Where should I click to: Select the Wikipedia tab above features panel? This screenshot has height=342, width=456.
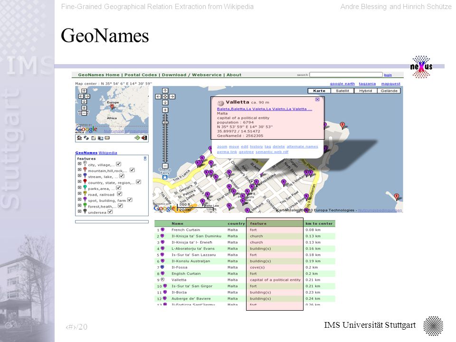point(108,152)
